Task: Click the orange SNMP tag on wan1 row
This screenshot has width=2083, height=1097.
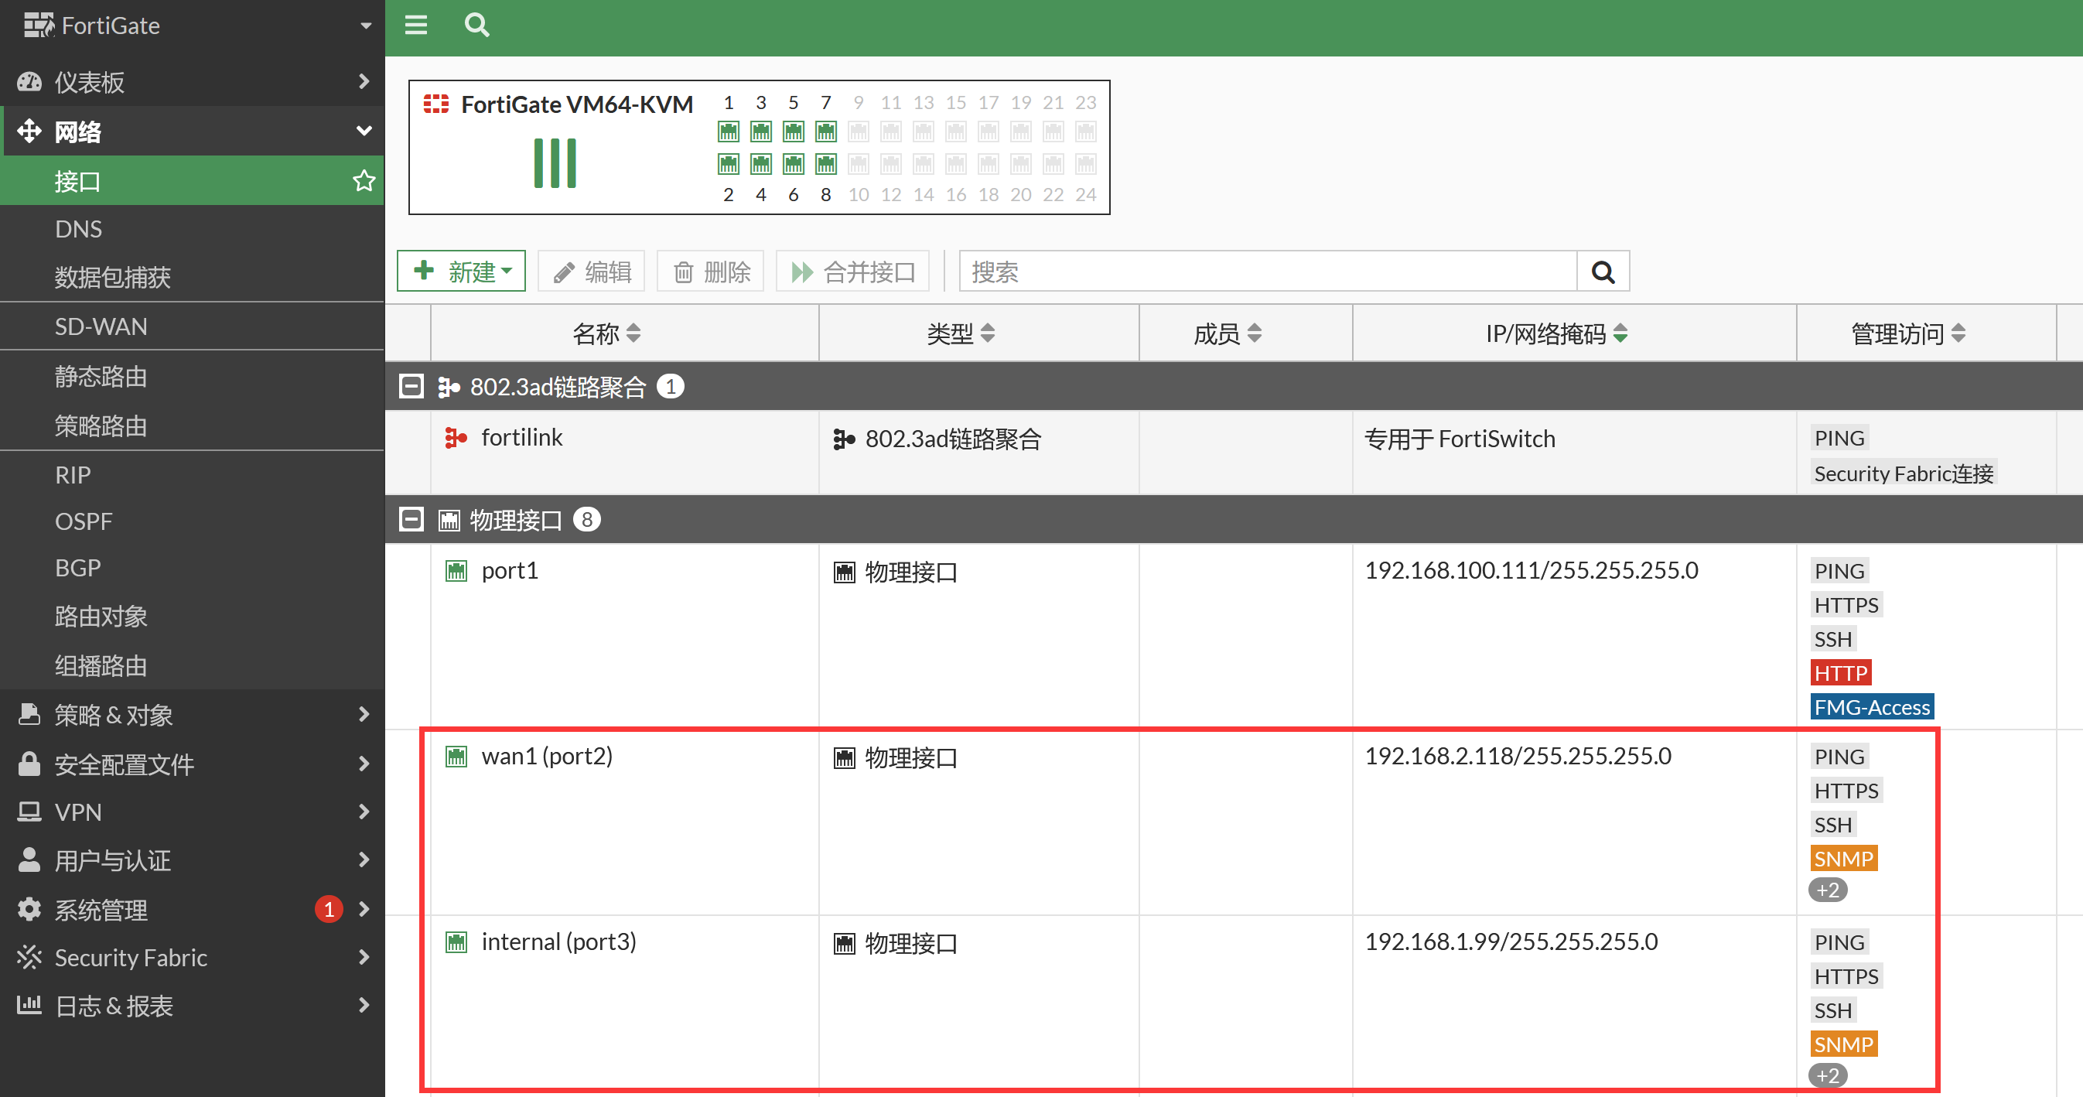Action: pos(1843,859)
